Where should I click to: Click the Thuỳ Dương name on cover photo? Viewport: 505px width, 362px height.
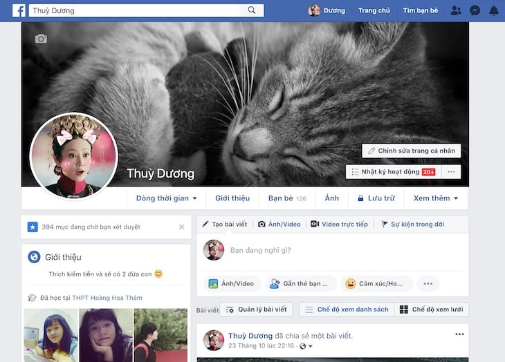160,173
